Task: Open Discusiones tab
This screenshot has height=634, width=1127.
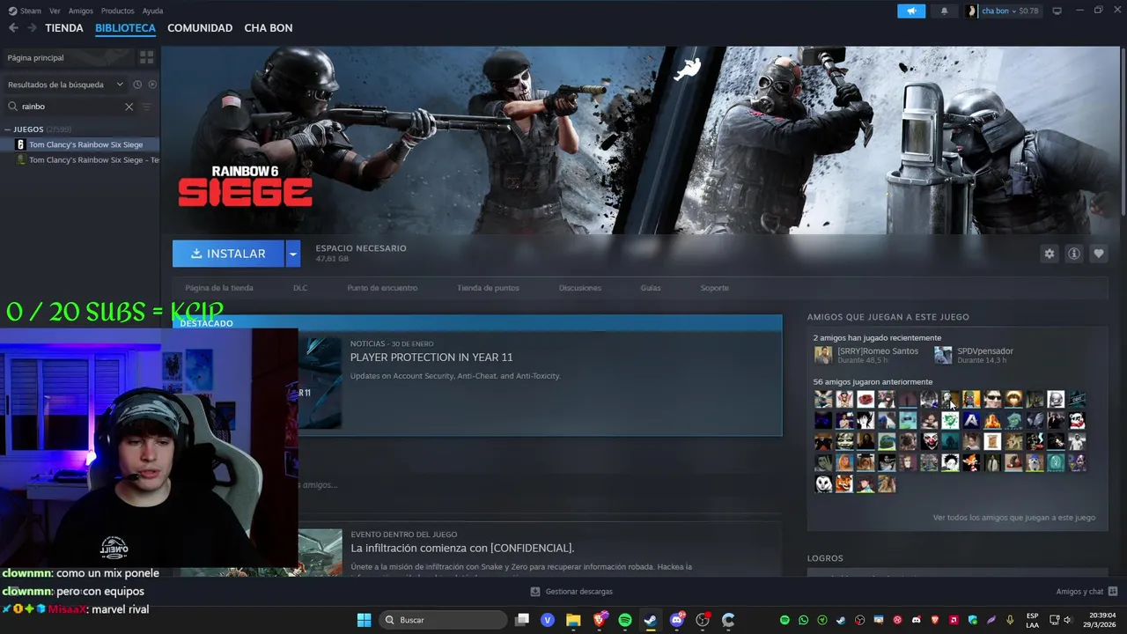Action: tap(580, 288)
